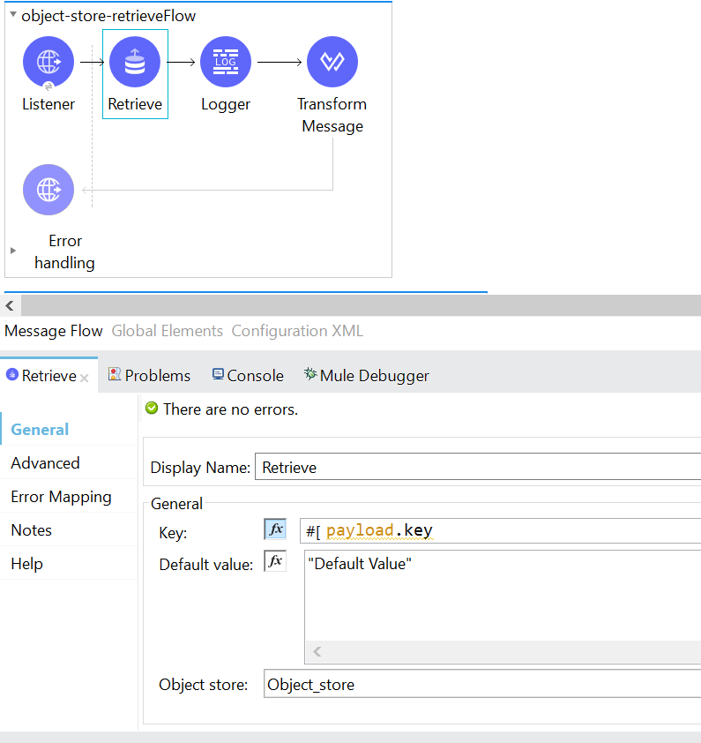Toggle fx expression mode for Key
Viewport: 701px width, 743px height.
point(275,529)
